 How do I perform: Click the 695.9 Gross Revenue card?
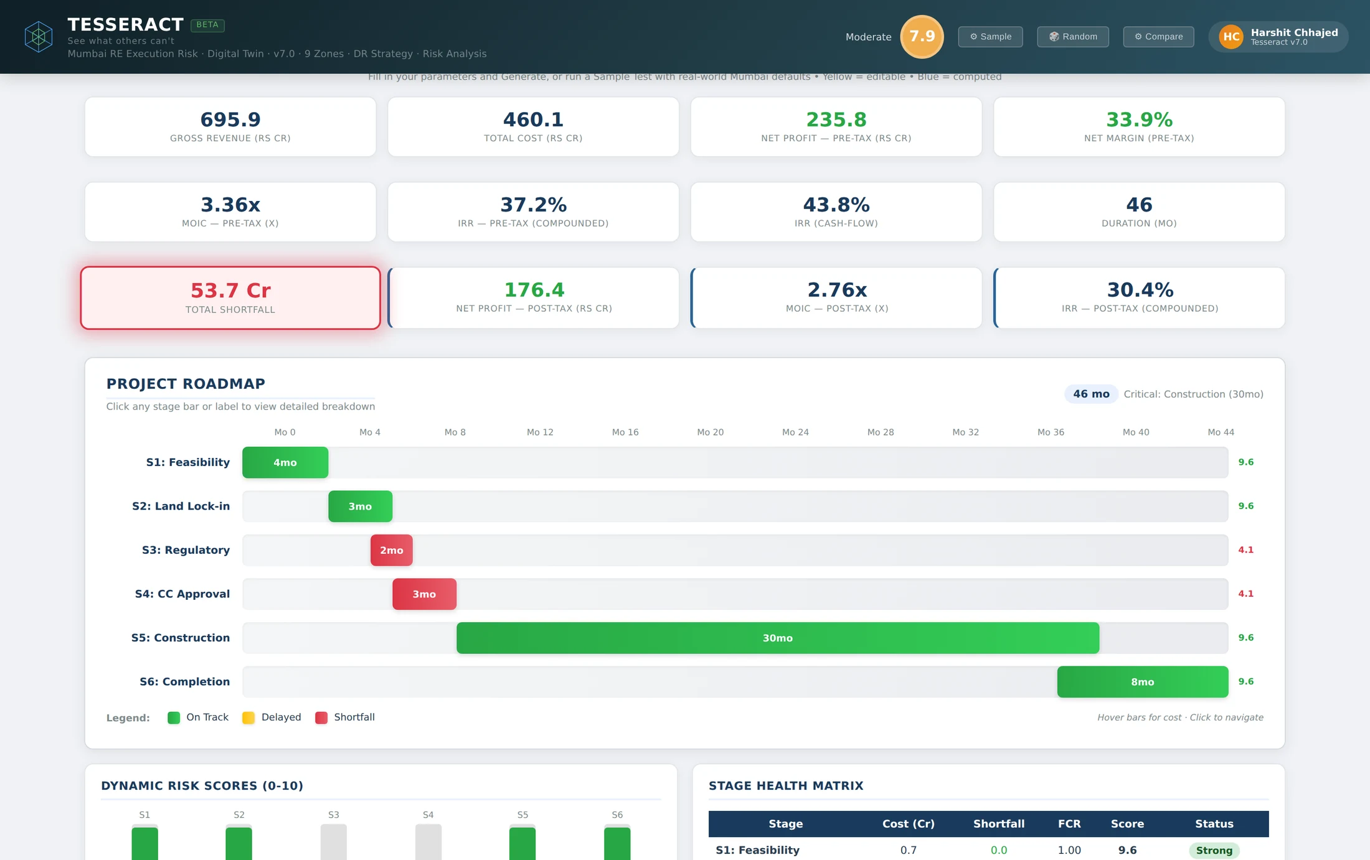click(x=230, y=127)
